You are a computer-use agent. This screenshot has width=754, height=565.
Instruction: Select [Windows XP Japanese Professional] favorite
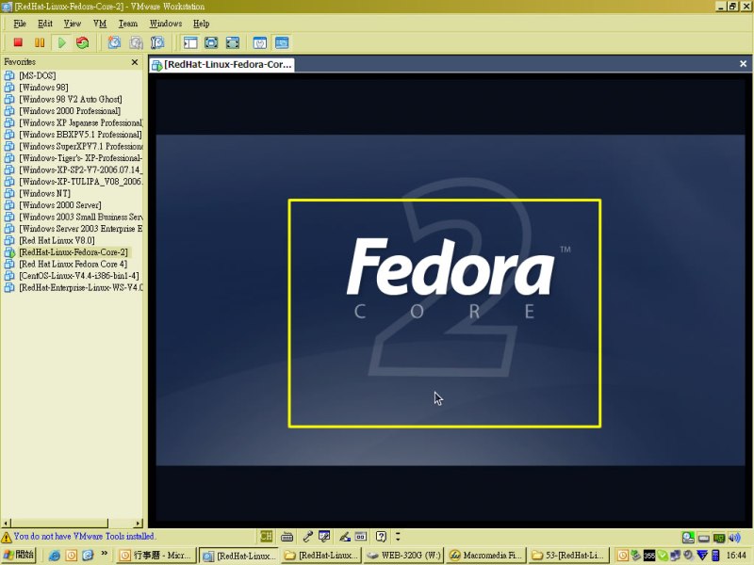point(80,122)
